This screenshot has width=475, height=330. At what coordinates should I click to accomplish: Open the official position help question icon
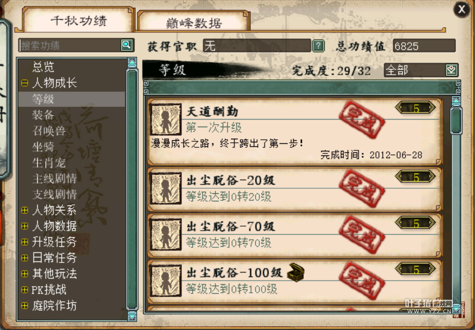click(318, 46)
